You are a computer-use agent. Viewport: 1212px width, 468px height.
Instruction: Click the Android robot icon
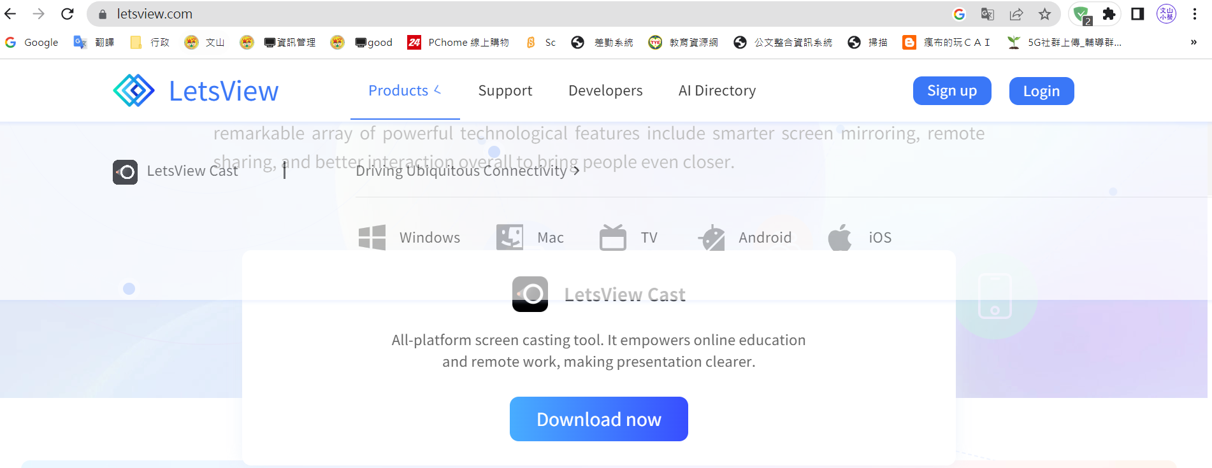coord(712,238)
